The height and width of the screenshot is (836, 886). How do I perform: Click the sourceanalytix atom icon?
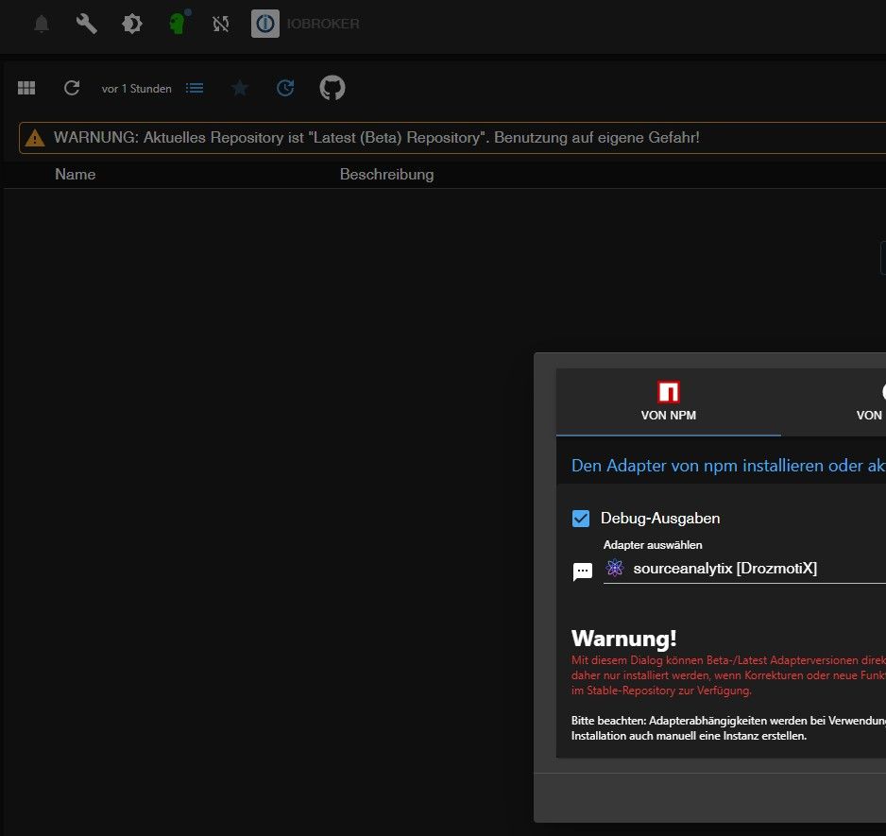(615, 568)
